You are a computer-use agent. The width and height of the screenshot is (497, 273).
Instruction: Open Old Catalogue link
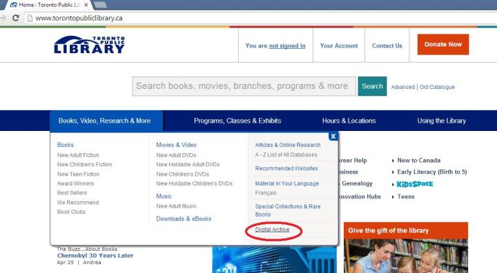coord(437,87)
